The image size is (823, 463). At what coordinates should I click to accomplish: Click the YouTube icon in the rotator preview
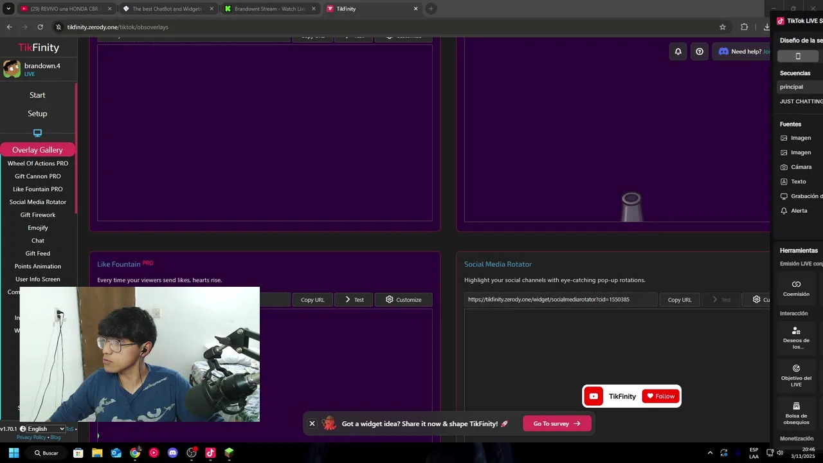point(593,396)
